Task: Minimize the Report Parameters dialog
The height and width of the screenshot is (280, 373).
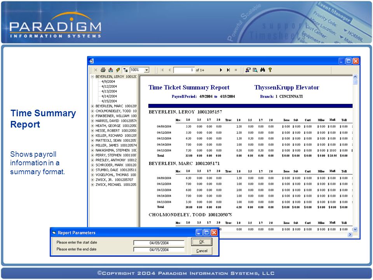Action: coord(199,233)
